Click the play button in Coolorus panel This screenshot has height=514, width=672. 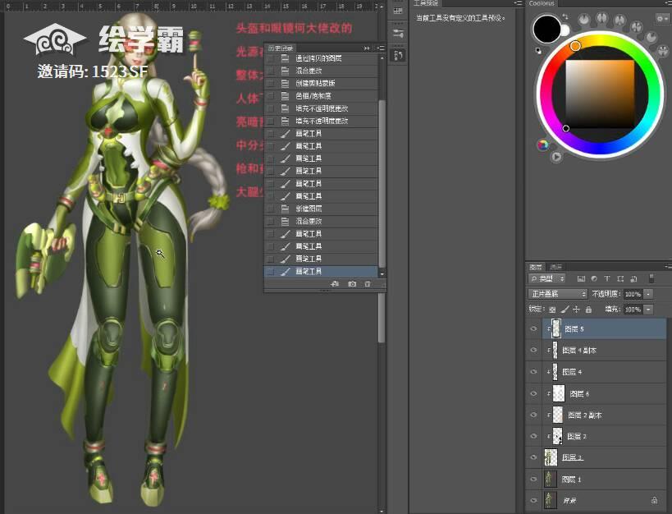556,157
